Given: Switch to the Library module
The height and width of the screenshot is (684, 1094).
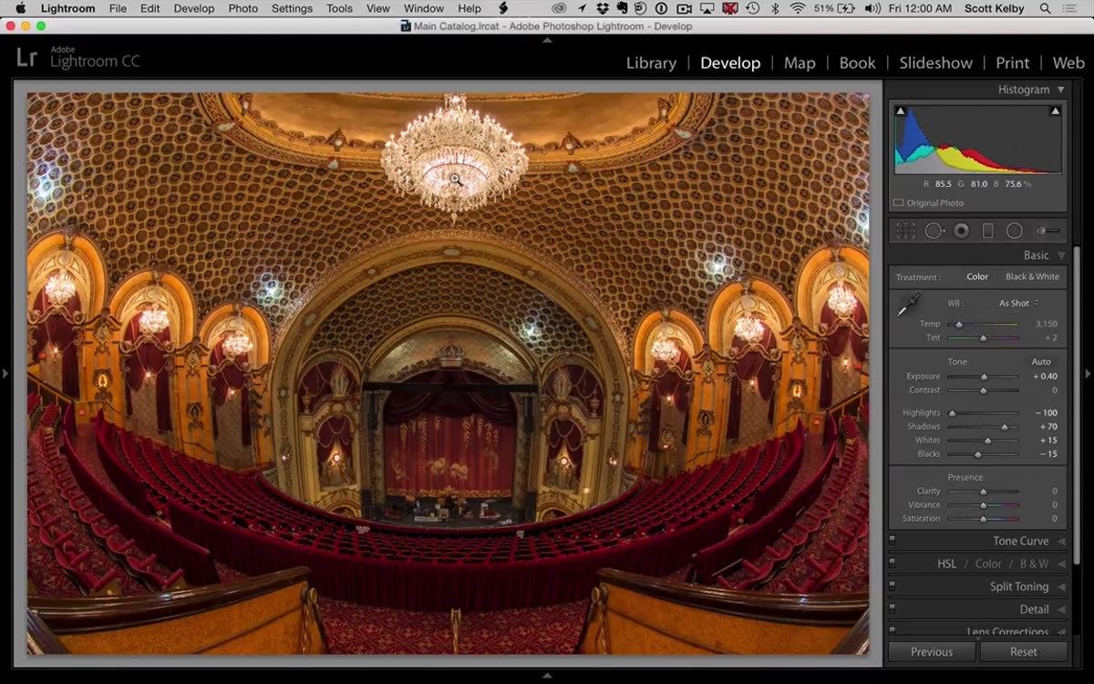Looking at the screenshot, I should (x=651, y=63).
